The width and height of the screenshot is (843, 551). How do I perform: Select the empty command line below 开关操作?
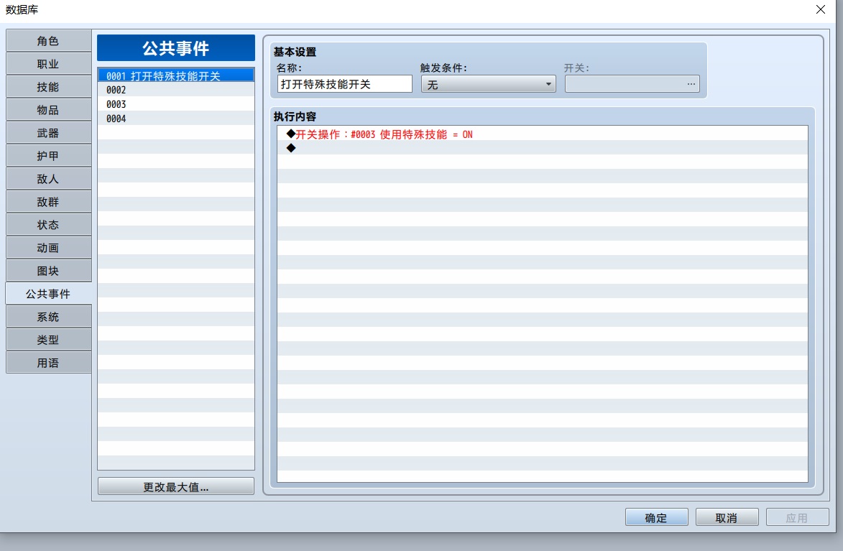(542, 148)
